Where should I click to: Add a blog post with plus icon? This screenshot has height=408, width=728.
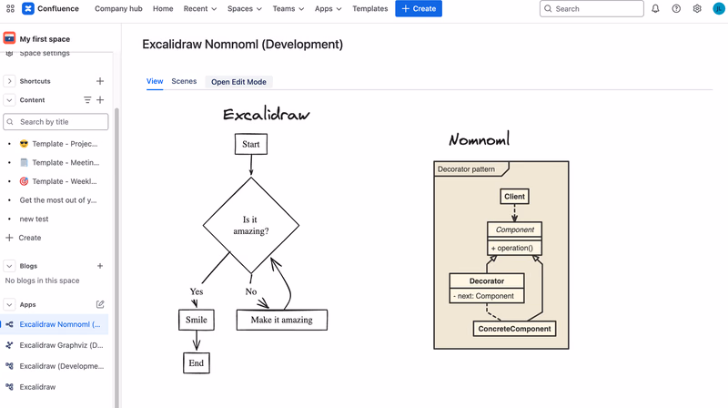point(100,266)
